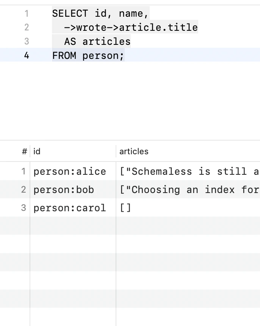Click the AS articles alias text
260x326 pixels.
tap(97, 41)
